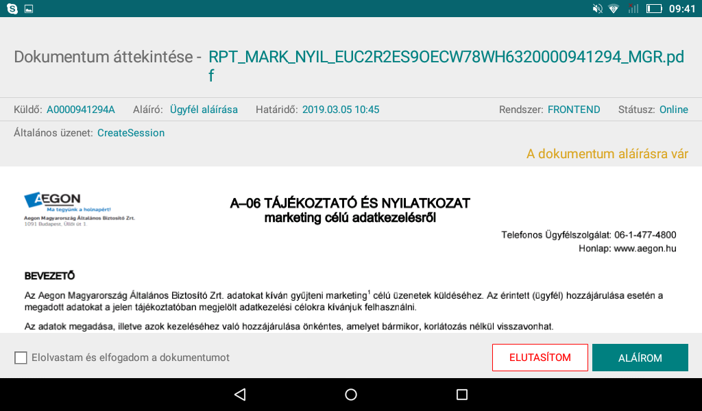Tap deadline value 2019.03.05 10:45
This screenshot has height=411, width=702.
(341, 110)
